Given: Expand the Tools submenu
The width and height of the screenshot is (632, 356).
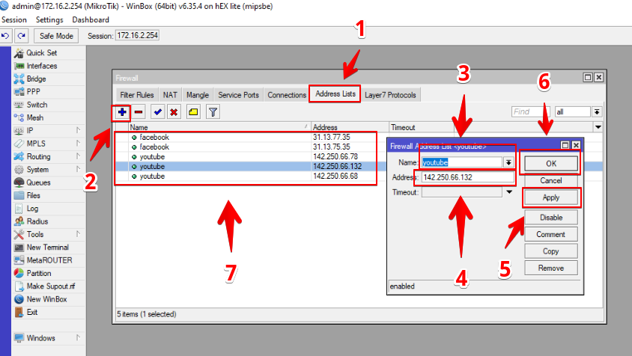Looking at the screenshot, I should click(78, 234).
